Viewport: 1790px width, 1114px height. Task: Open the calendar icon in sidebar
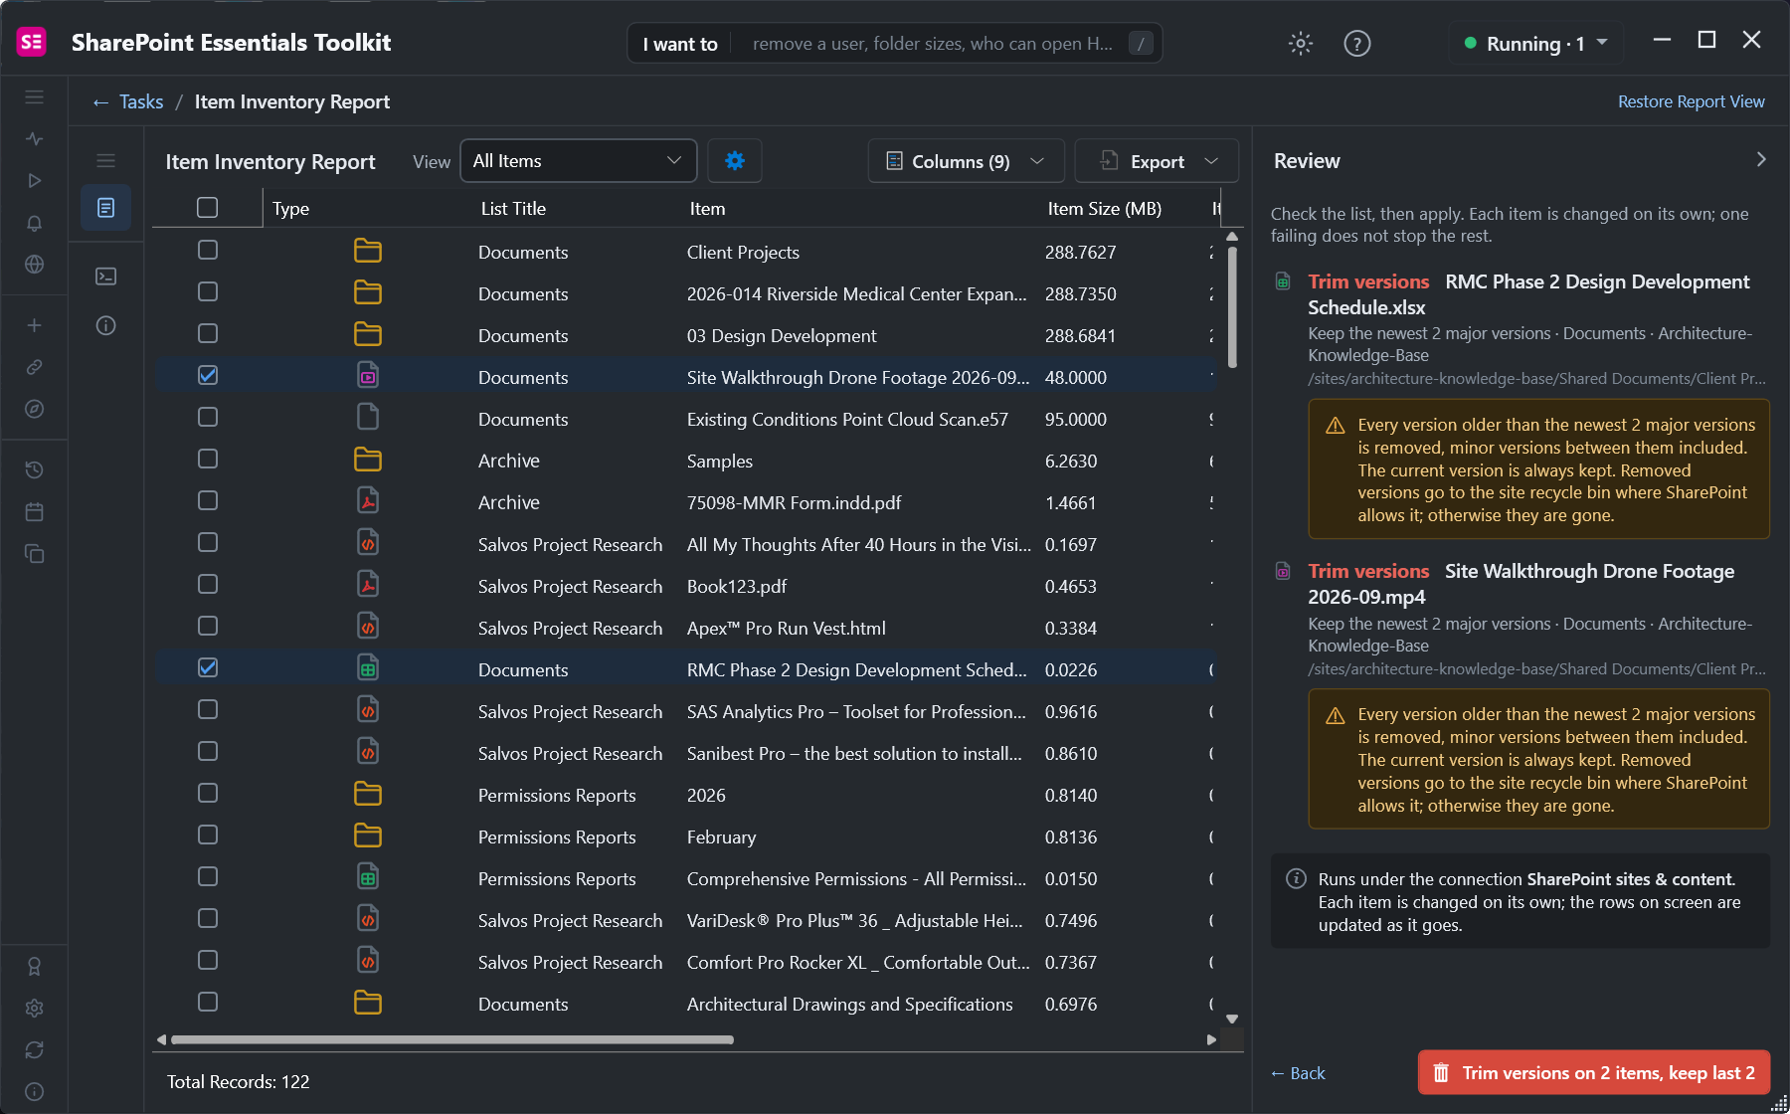click(x=34, y=511)
